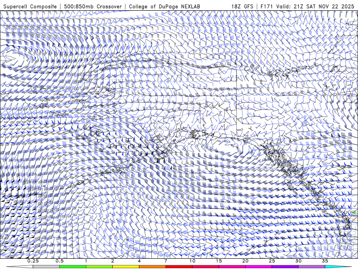This screenshot has width=358, height=269.
Task: Click the "Valid: 21Z SAT NOV 22 2025" text
Action: coord(315,6)
